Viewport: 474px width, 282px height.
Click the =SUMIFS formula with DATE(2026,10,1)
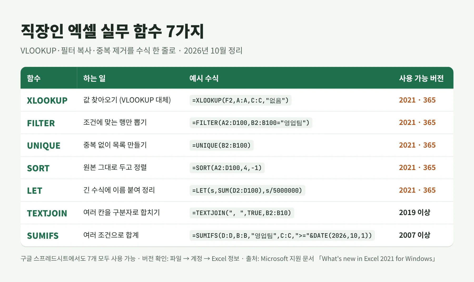282,235
